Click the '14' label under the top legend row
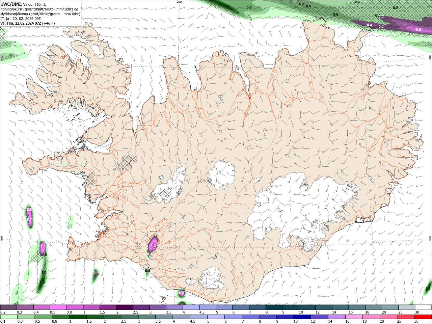Screen dimensions: 432x324 pos(334,312)
